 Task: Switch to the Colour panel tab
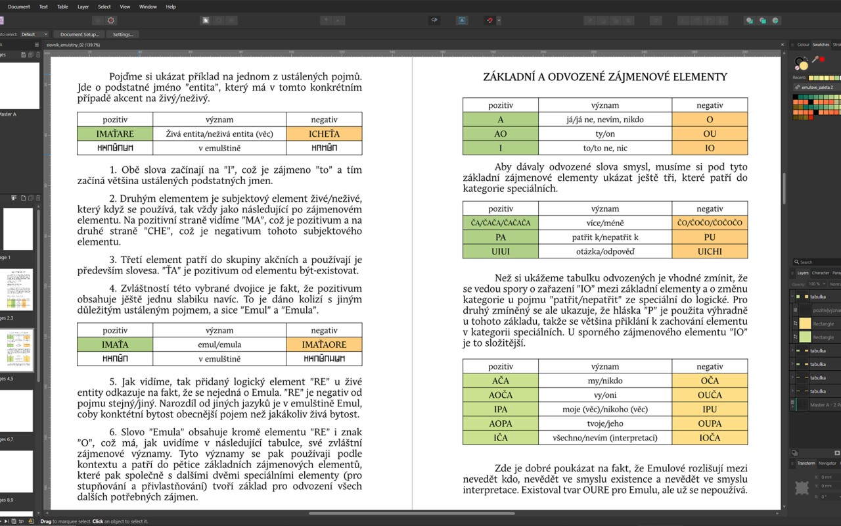[803, 45]
